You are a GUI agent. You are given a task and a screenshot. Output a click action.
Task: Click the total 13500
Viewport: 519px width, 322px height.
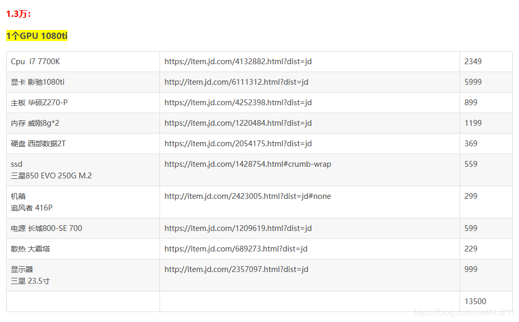point(475,301)
